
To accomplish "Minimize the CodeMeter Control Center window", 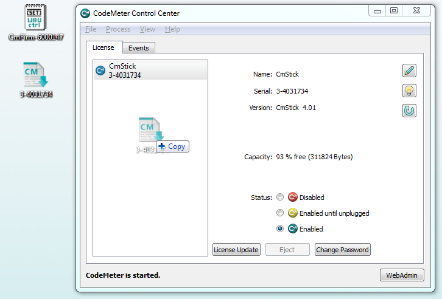I will [377, 11].
